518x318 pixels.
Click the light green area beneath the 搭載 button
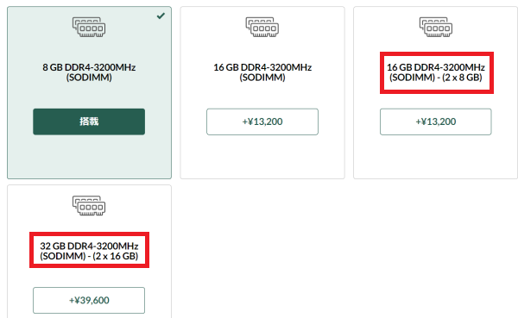click(89, 157)
